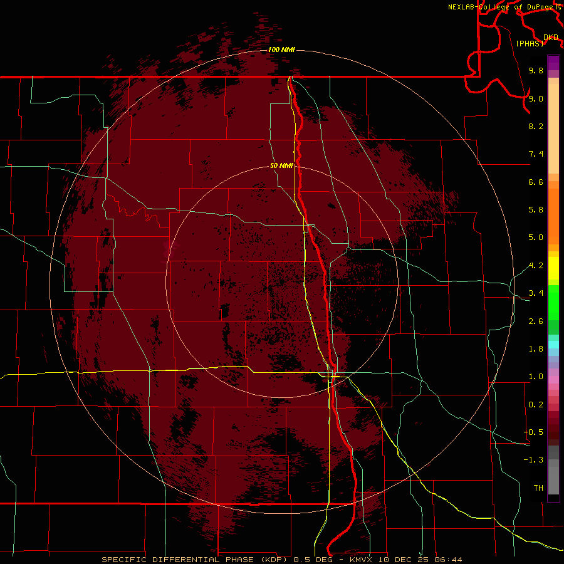Click the 9.0 legend value

point(536,98)
